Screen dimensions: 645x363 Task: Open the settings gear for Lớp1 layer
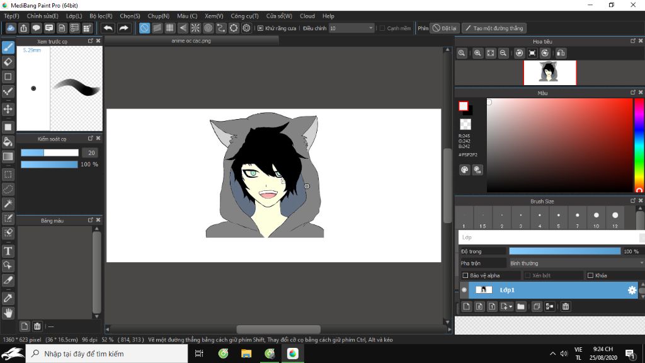click(632, 290)
